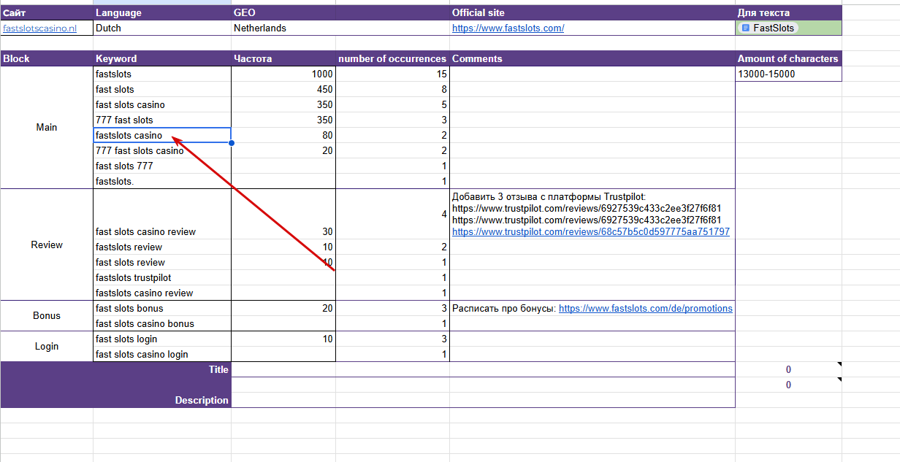
Task: Select the "fast slots casino login" keyword cell
Action: point(162,354)
